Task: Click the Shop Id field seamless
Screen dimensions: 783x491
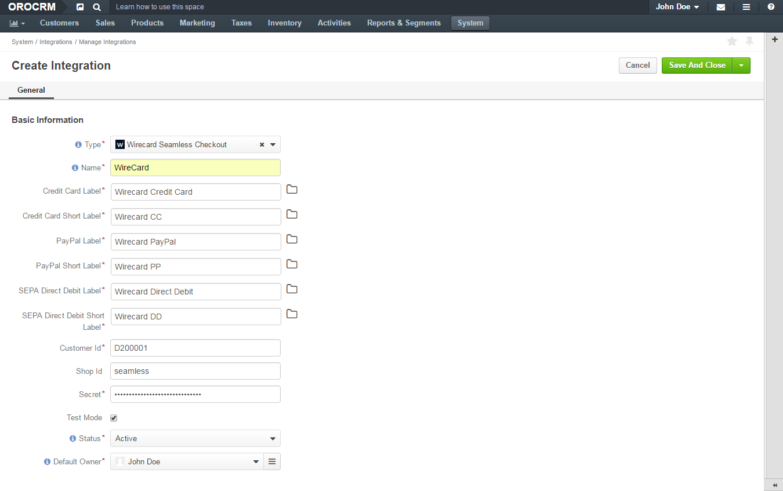Action: [195, 371]
